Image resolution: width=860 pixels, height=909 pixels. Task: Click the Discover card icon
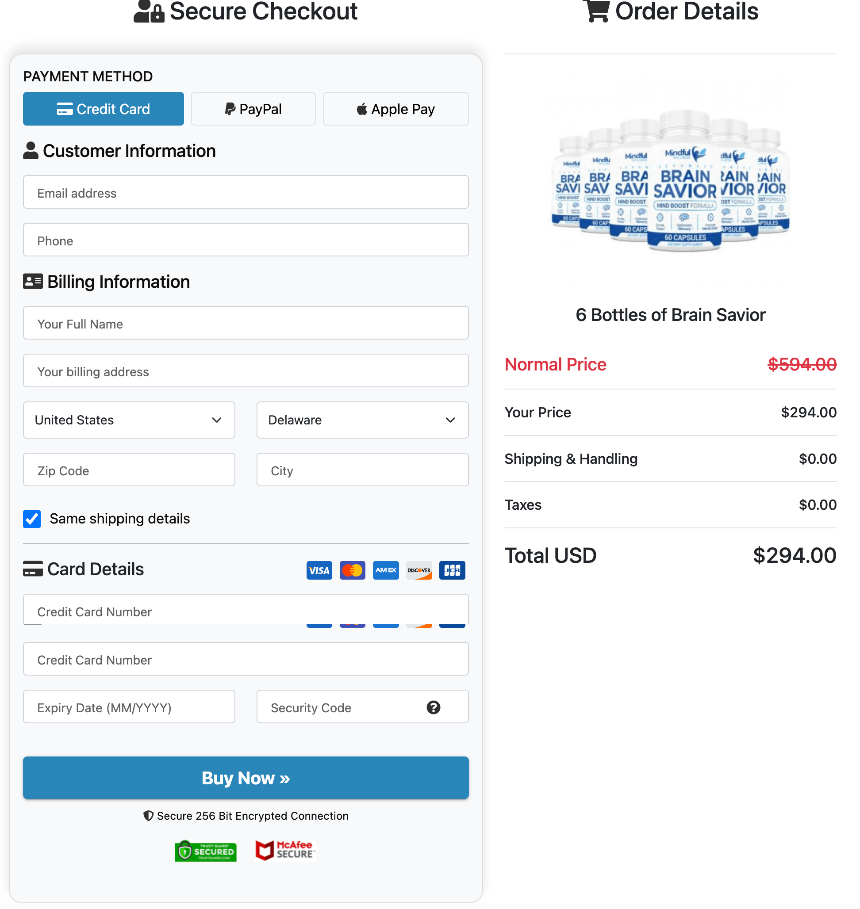tap(418, 570)
